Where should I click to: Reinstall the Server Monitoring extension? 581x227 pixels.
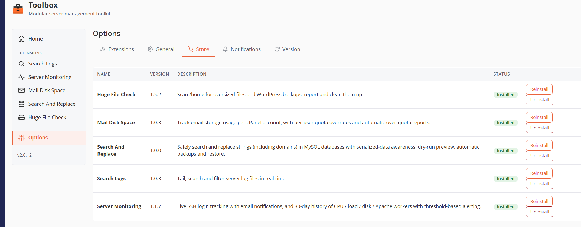coord(539,202)
